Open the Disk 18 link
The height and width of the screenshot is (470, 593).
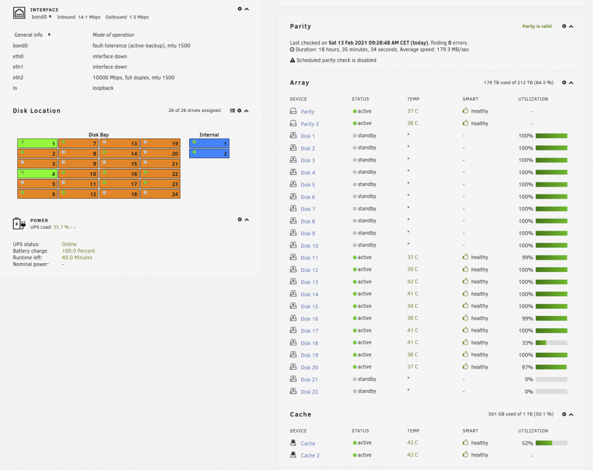(x=310, y=343)
